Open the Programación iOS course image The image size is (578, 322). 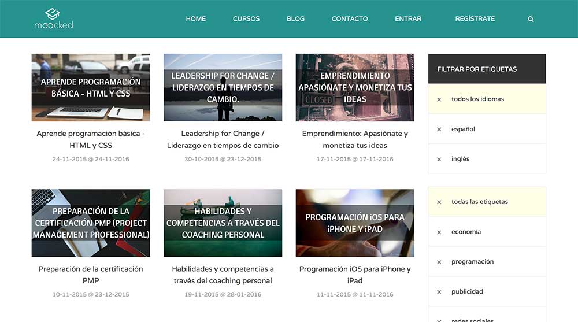355,223
